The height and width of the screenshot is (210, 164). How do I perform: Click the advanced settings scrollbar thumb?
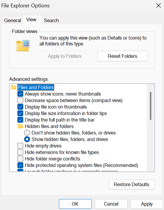coord(151,106)
